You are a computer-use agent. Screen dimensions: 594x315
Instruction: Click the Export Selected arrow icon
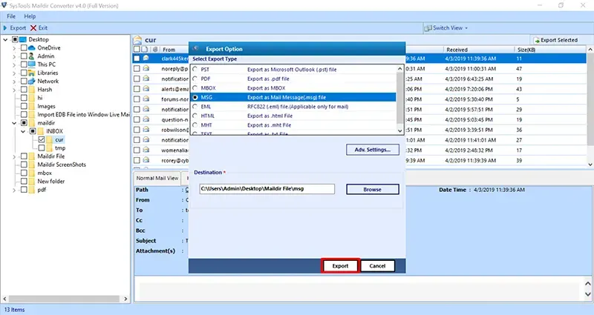(536, 40)
